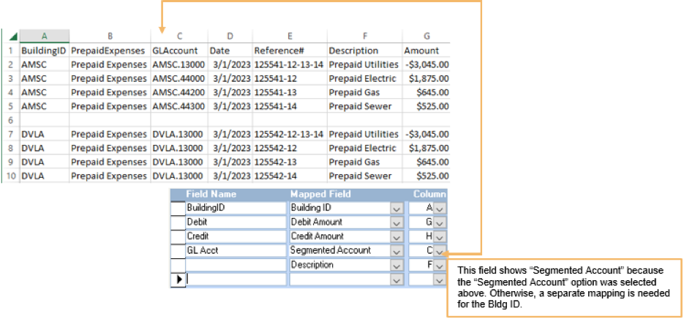The width and height of the screenshot is (684, 319).
Task: Select column B header
Action: [x=110, y=37]
